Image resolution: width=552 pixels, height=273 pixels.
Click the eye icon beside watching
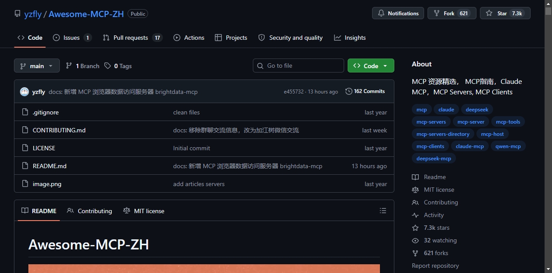click(415, 240)
